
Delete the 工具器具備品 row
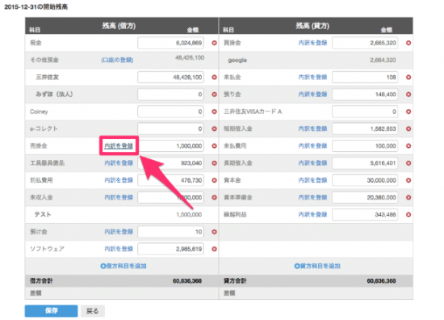click(x=215, y=163)
